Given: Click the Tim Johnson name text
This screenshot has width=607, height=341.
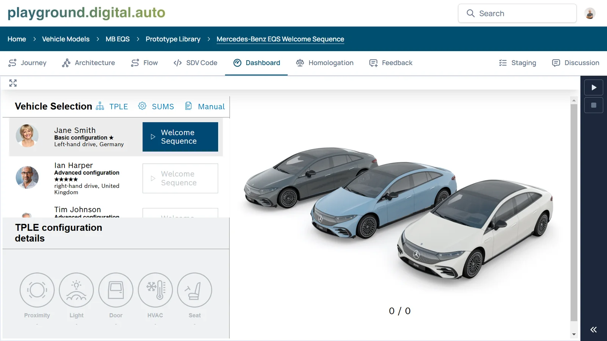Looking at the screenshot, I should coord(78,210).
